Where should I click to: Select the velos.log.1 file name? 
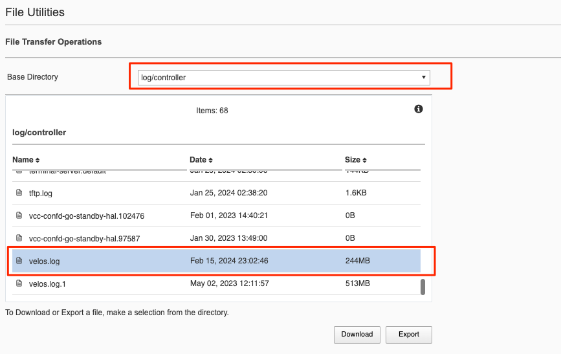47,284
